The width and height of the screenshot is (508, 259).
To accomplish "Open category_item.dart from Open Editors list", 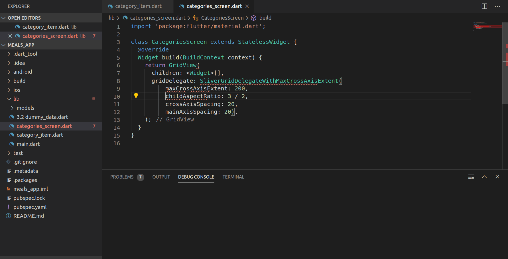I will pyautogui.click(x=51, y=27).
